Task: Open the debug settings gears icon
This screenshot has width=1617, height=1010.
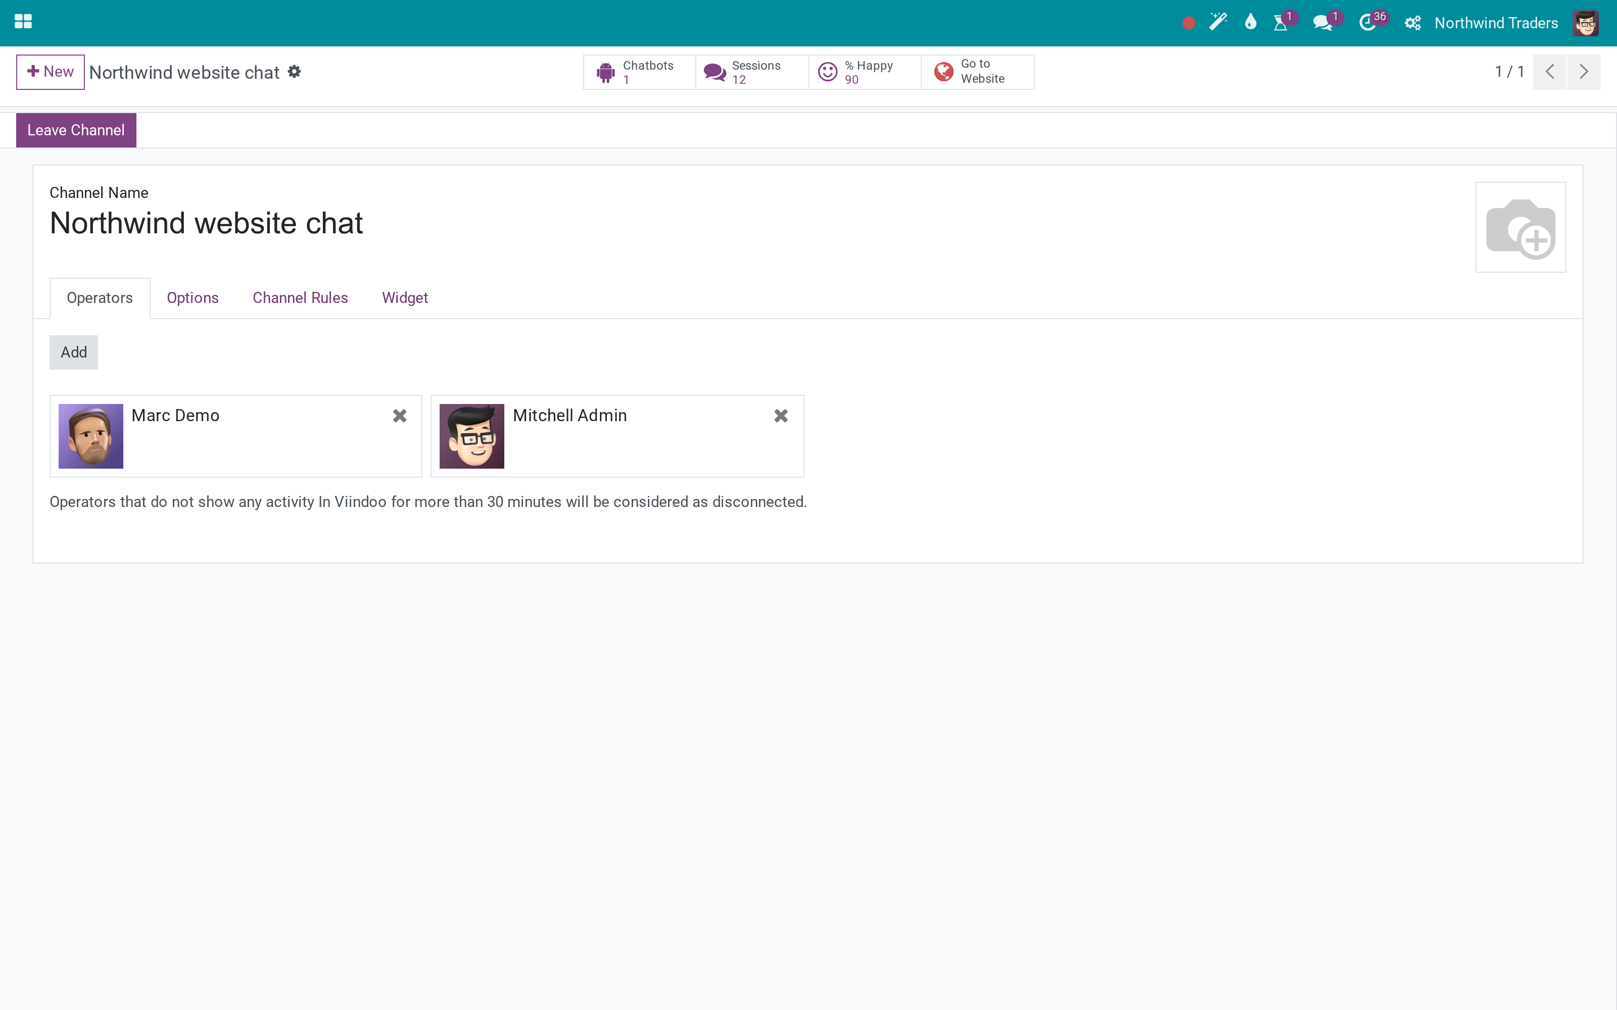Action: click(x=1412, y=23)
